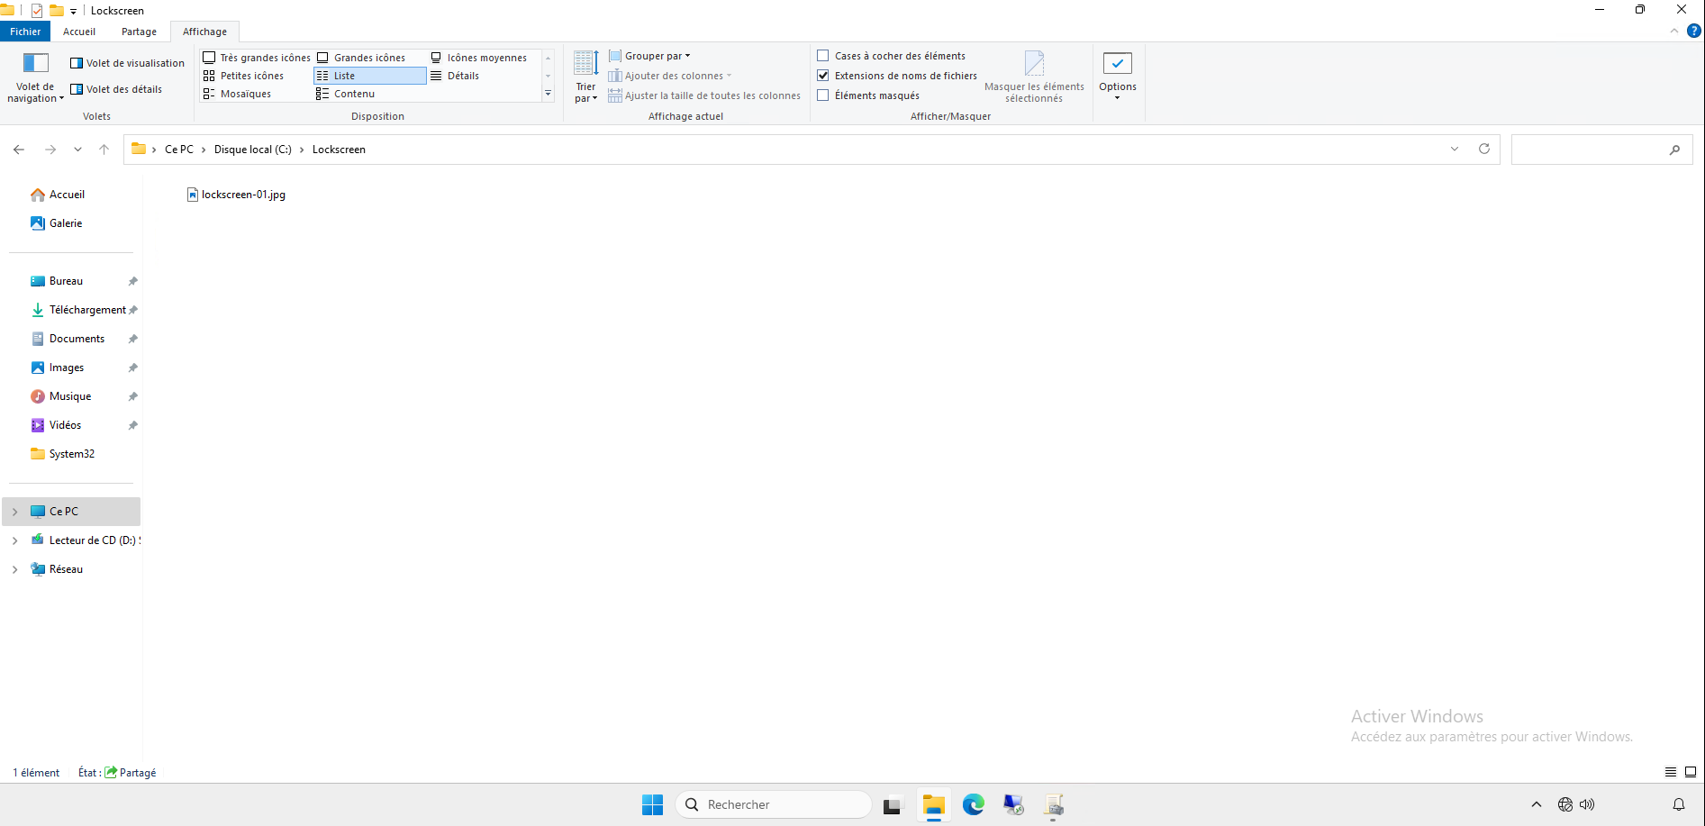Open the Fichier menu
This screenshot has height=826, width=1705.
(x=25, y=32)
